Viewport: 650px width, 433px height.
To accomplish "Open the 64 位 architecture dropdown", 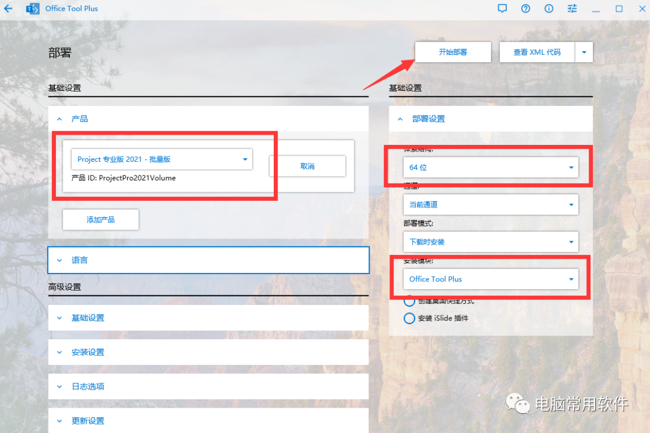I will coord(491,167).
